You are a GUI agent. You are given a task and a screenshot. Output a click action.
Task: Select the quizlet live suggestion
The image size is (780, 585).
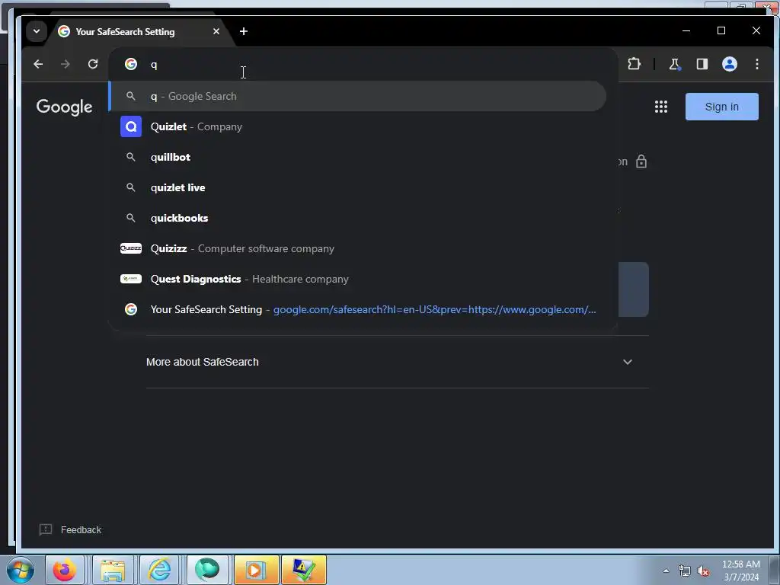pos(358,187)
